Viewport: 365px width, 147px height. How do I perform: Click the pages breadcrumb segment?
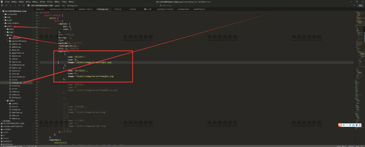tap(57, 5)
